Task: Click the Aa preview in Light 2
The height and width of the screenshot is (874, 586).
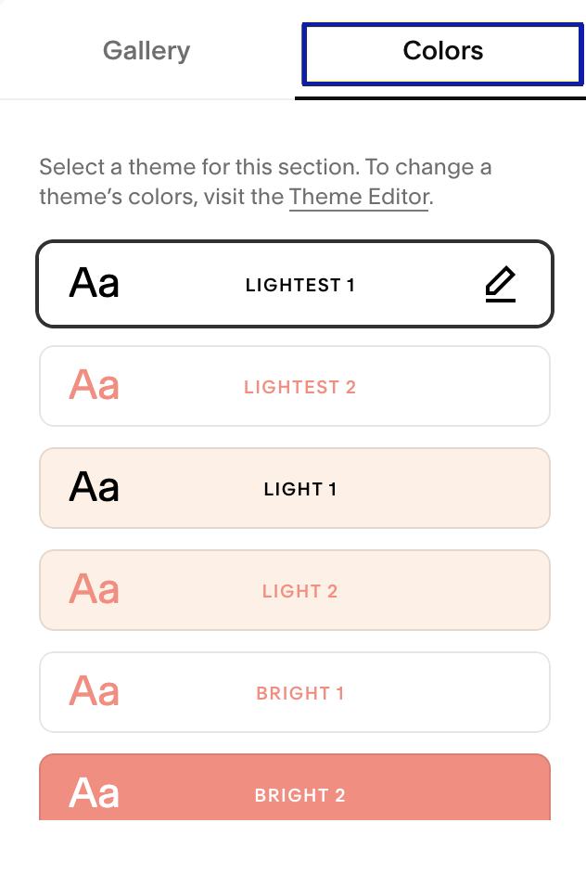Action: pyautogui.click(x=95, y=588)
